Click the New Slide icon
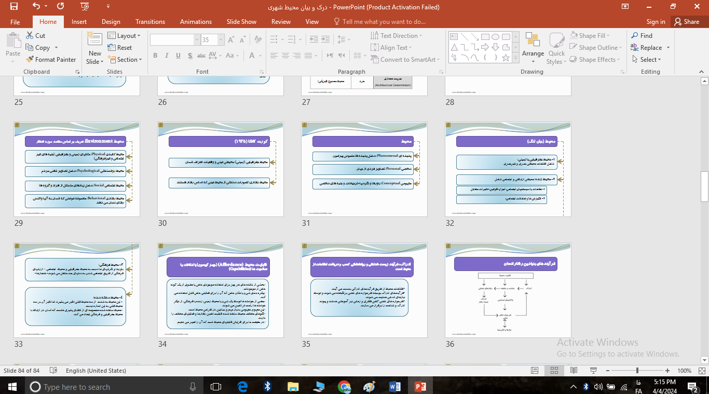 [95, 39]
